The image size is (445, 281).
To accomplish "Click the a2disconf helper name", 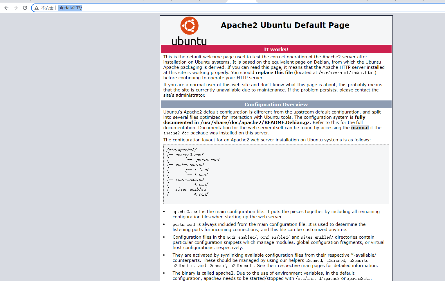I will click(x=241, y=266).
